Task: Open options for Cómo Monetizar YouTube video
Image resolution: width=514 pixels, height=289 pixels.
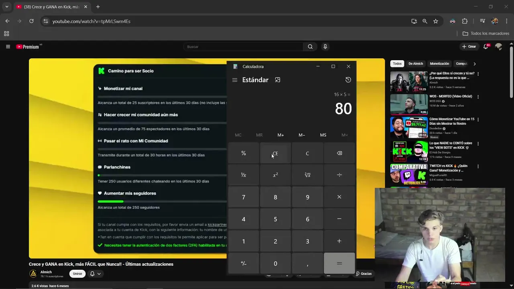Action: click(478, 120)
